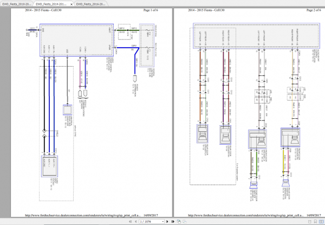Close the EWD_Fiesta_2014 tab
This screenshot has width=325, height=225.
click(x=71, y=4)
